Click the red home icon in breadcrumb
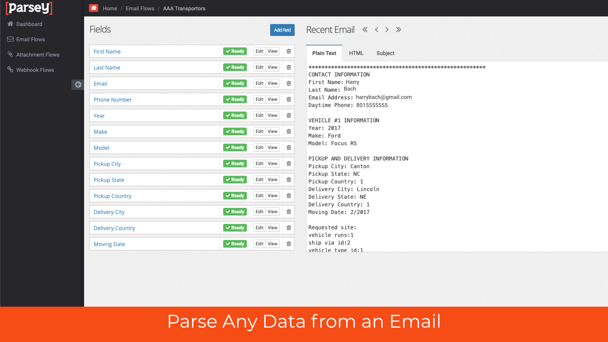 93,8
